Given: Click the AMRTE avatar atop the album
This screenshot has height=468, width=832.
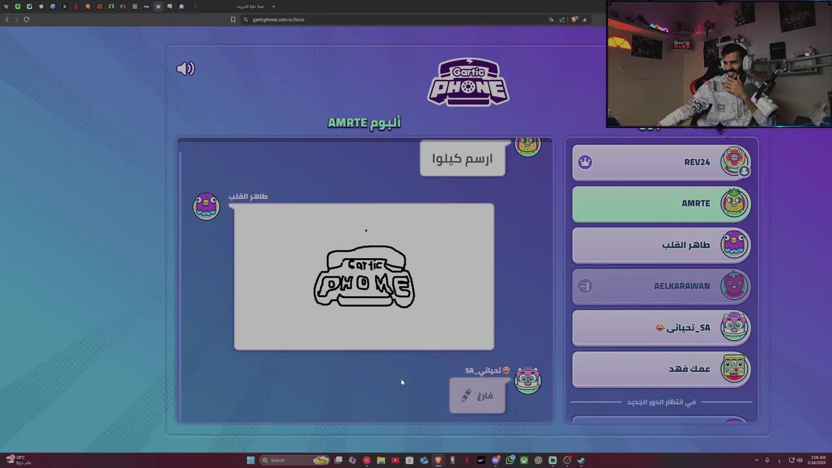Looking at the screenshot, I should (527, 146).
